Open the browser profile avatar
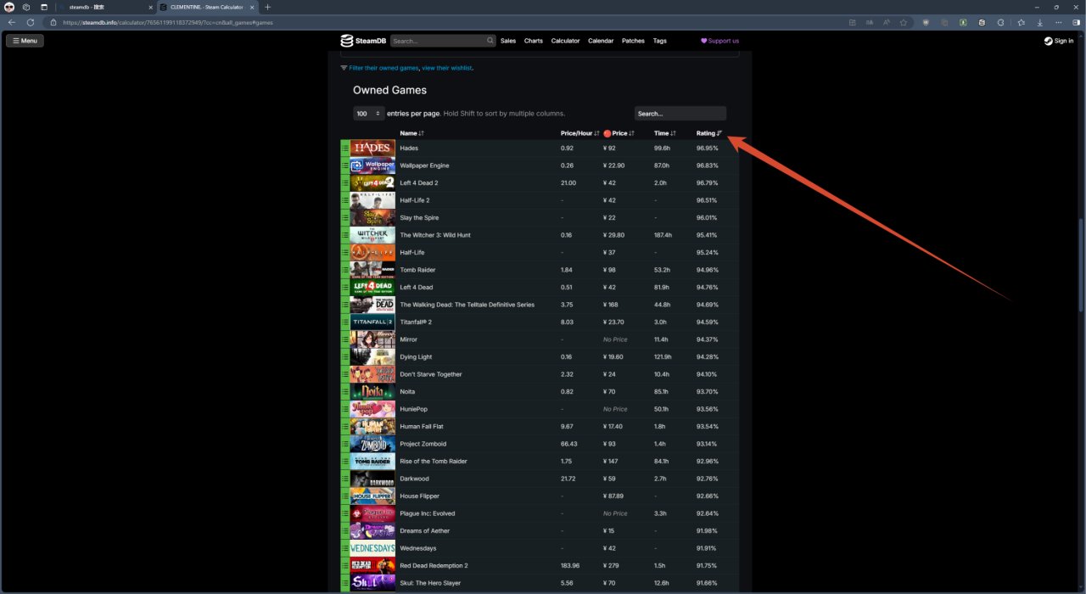The width and height of the screenshot is (1086, 594). (9, 7)
